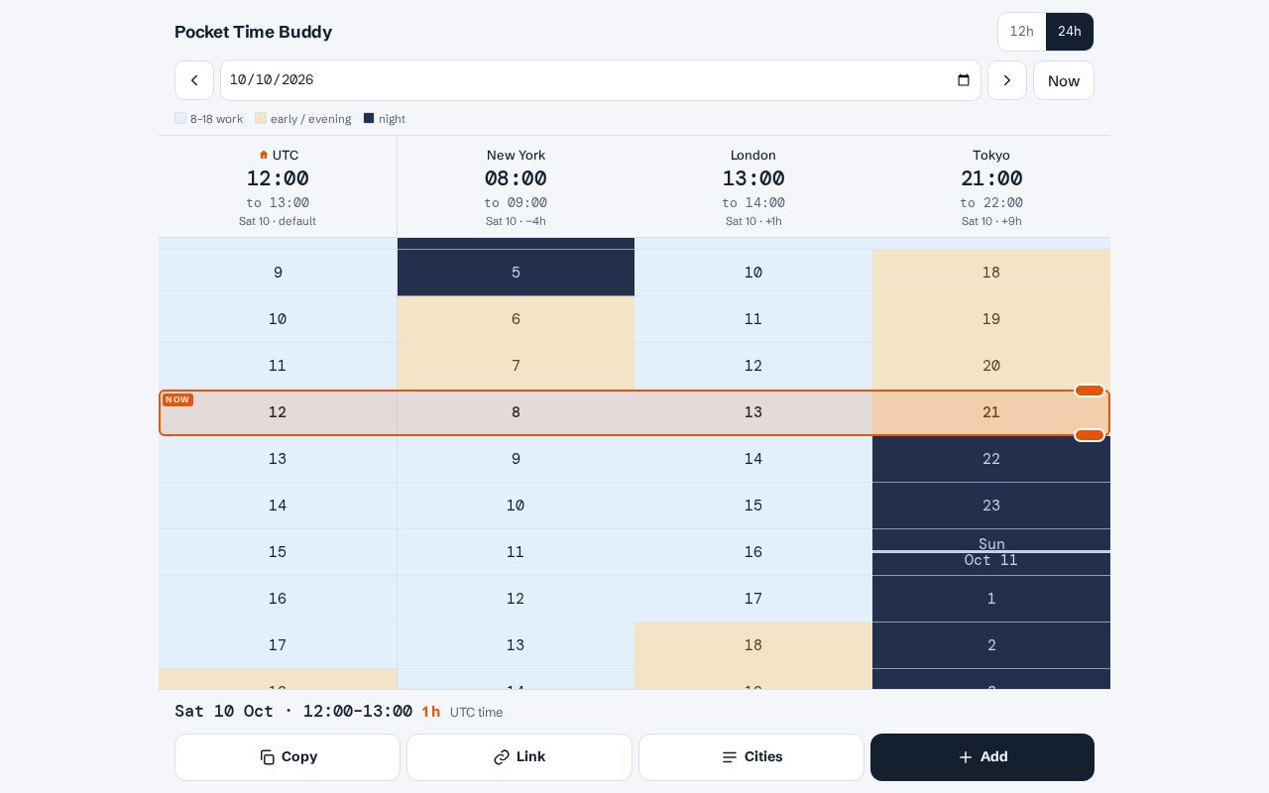Click the Cities list icon
This screenshot has width=1269, height=793.
pyautogui.click(x=730, y=757)
